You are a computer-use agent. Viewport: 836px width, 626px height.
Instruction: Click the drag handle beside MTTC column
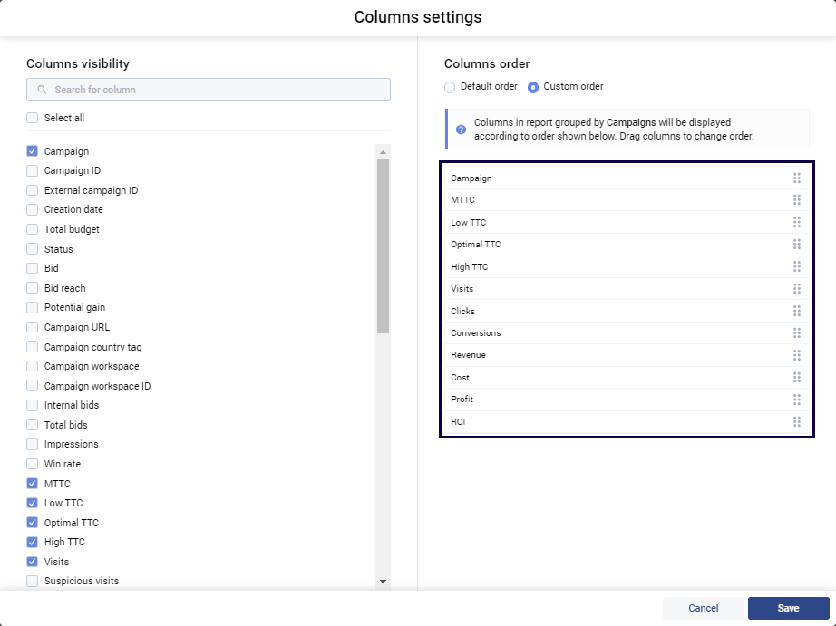point(797,200)
